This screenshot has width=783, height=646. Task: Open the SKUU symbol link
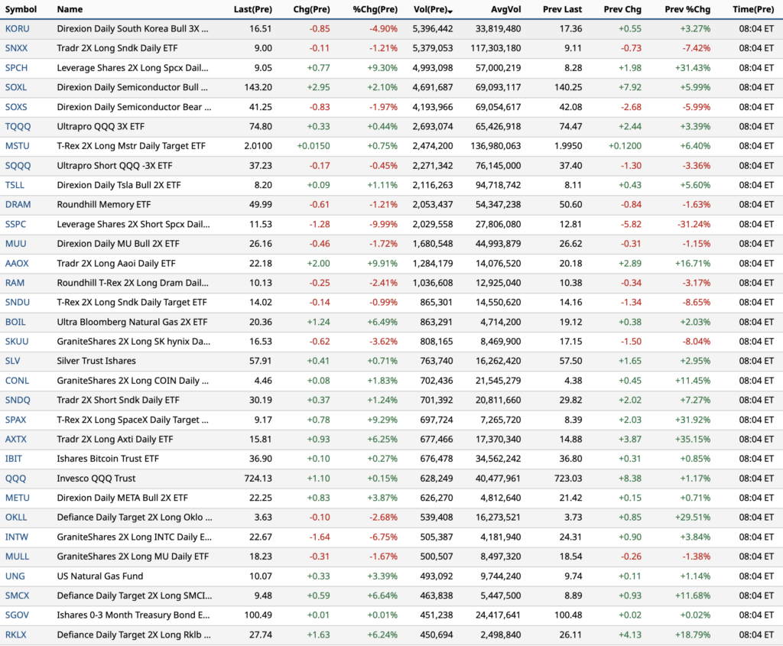pyautogui.click(x=17, y=342)
